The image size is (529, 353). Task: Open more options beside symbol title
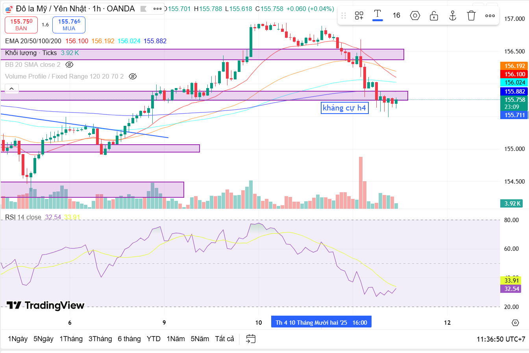click(x=157, y=9)
